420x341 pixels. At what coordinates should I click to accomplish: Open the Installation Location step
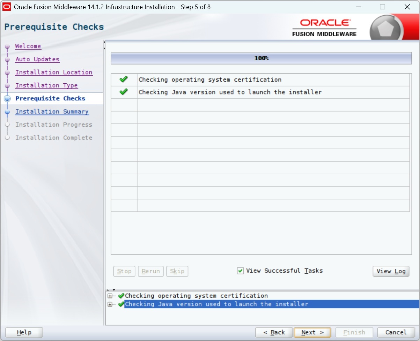coord(54,73)
